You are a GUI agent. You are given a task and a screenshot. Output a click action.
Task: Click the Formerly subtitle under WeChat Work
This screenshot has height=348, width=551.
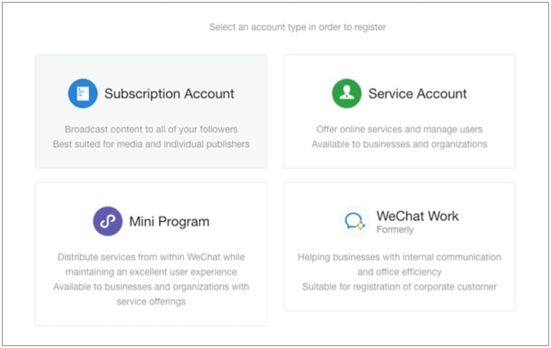(395, 229)
